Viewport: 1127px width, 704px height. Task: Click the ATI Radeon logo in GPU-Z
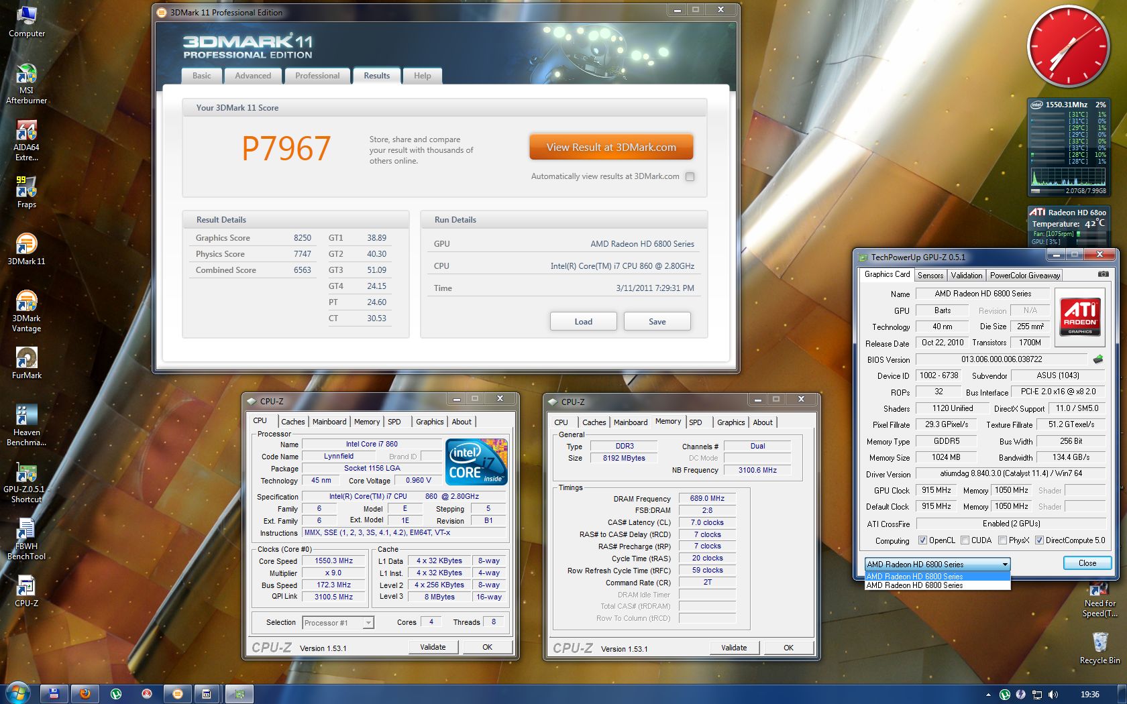[x=1080, y=317]
